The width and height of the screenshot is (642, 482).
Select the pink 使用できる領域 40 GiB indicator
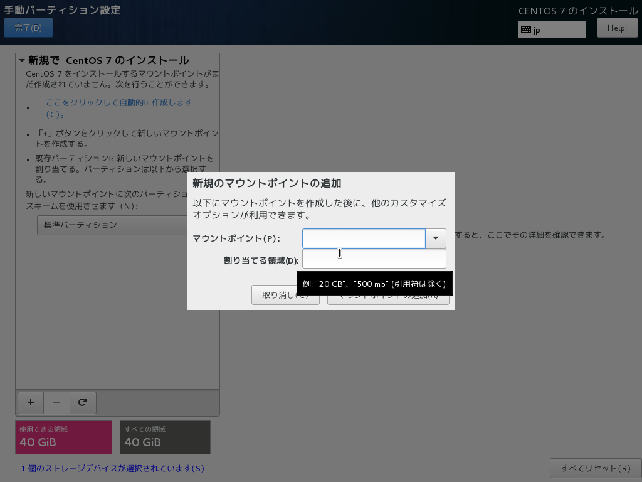pos(63,437)
